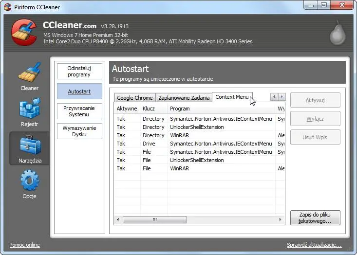Click the pear icon in header

tap(337, 34)
